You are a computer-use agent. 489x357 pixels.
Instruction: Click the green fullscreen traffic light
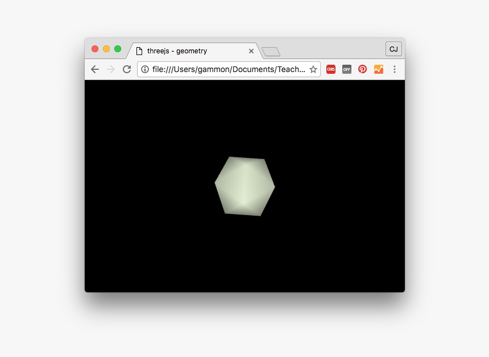click(x=118, y=49)
